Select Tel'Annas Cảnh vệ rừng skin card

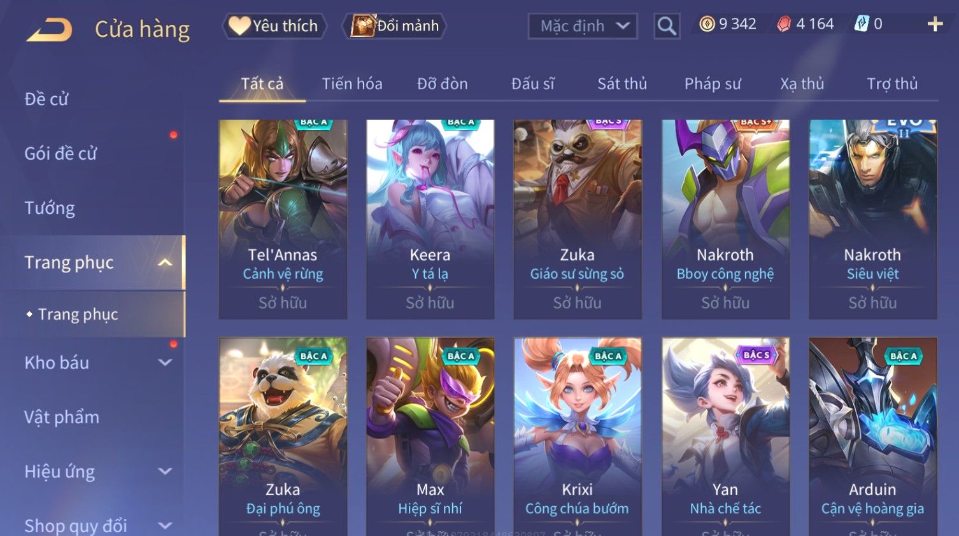[x=283, y=219]
